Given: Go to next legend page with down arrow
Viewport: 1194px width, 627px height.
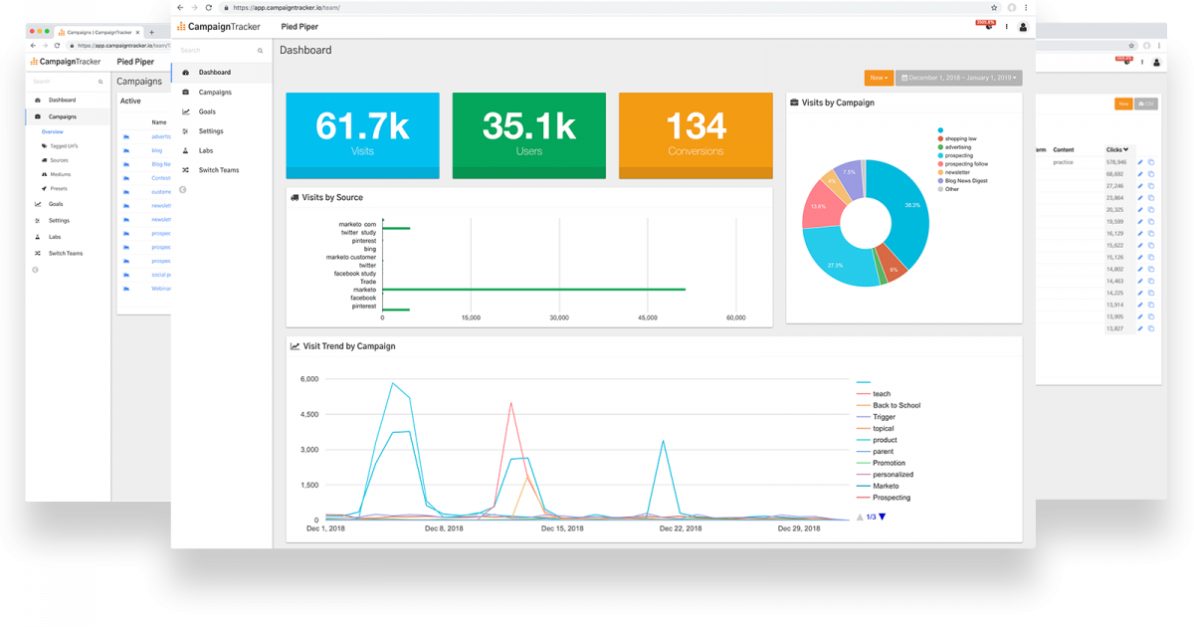Looking at the screenshot, I should click(x=882, y=517).
